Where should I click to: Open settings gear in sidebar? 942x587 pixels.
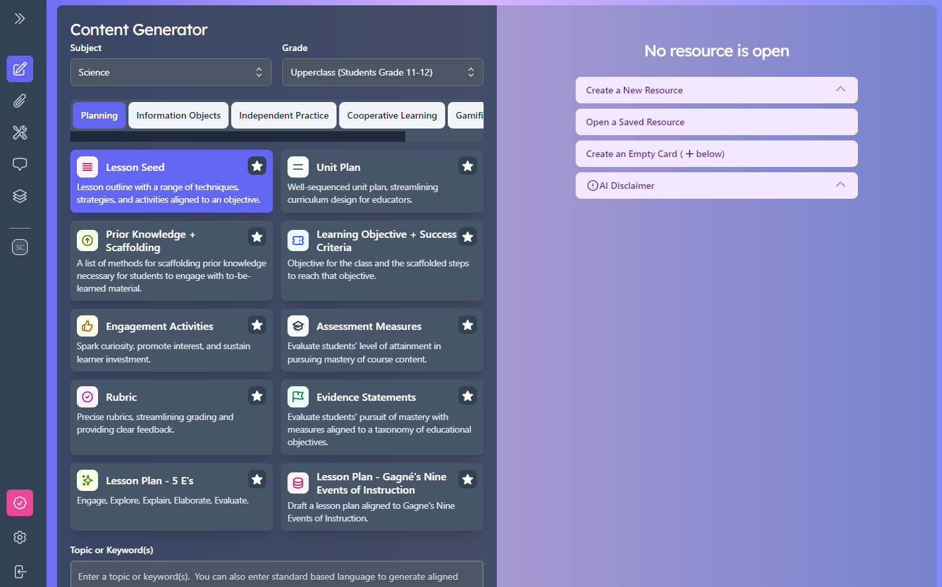(x=20, y=537)
